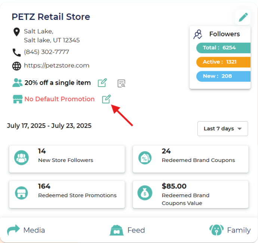Click the globe website icon
Viewport: 258px width, 243px height.
pos(16,66)
